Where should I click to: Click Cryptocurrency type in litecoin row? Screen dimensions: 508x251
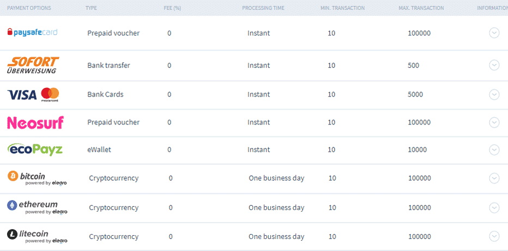[x=114, y=236]
